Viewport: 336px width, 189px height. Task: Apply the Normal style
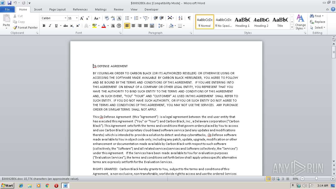tap(205, 22)
